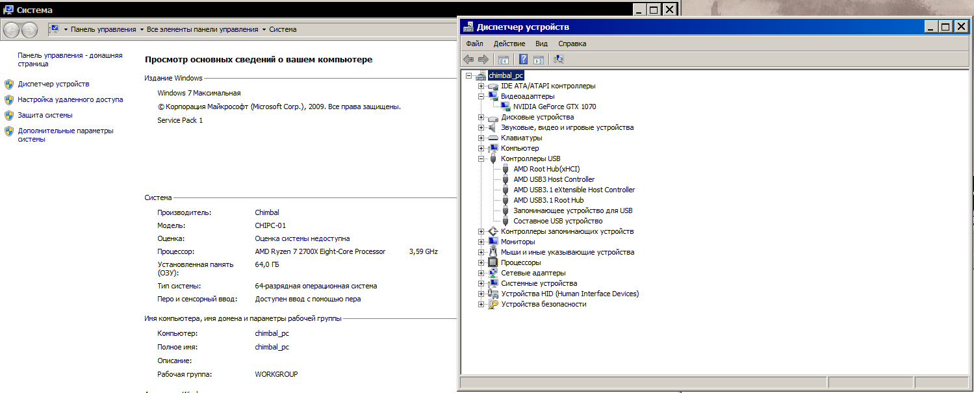Expand the Сетевые адаптеры tree node

click(481, 273)
